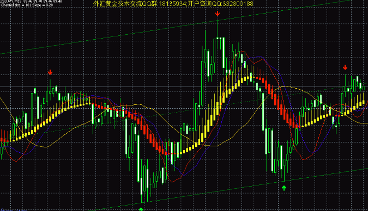Click the complete green up arrow under the lower channel line
The image size is (368, 211).
point(284,188)
